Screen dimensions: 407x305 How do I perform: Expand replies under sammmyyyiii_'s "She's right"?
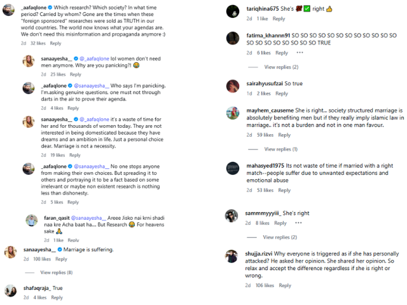tap(280, 237)
